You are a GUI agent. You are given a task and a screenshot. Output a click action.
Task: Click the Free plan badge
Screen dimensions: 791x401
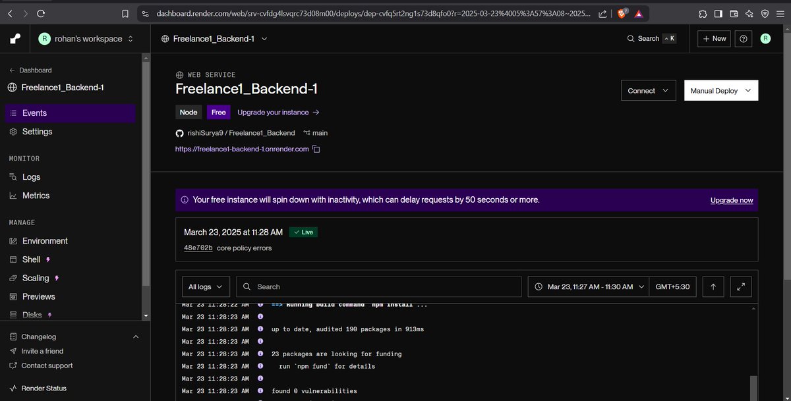[x=219, y=113]
